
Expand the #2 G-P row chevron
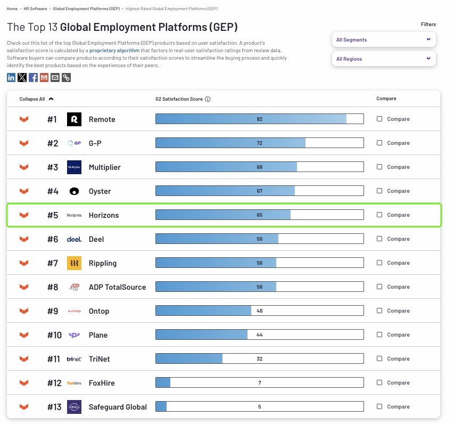pos(24,143)
